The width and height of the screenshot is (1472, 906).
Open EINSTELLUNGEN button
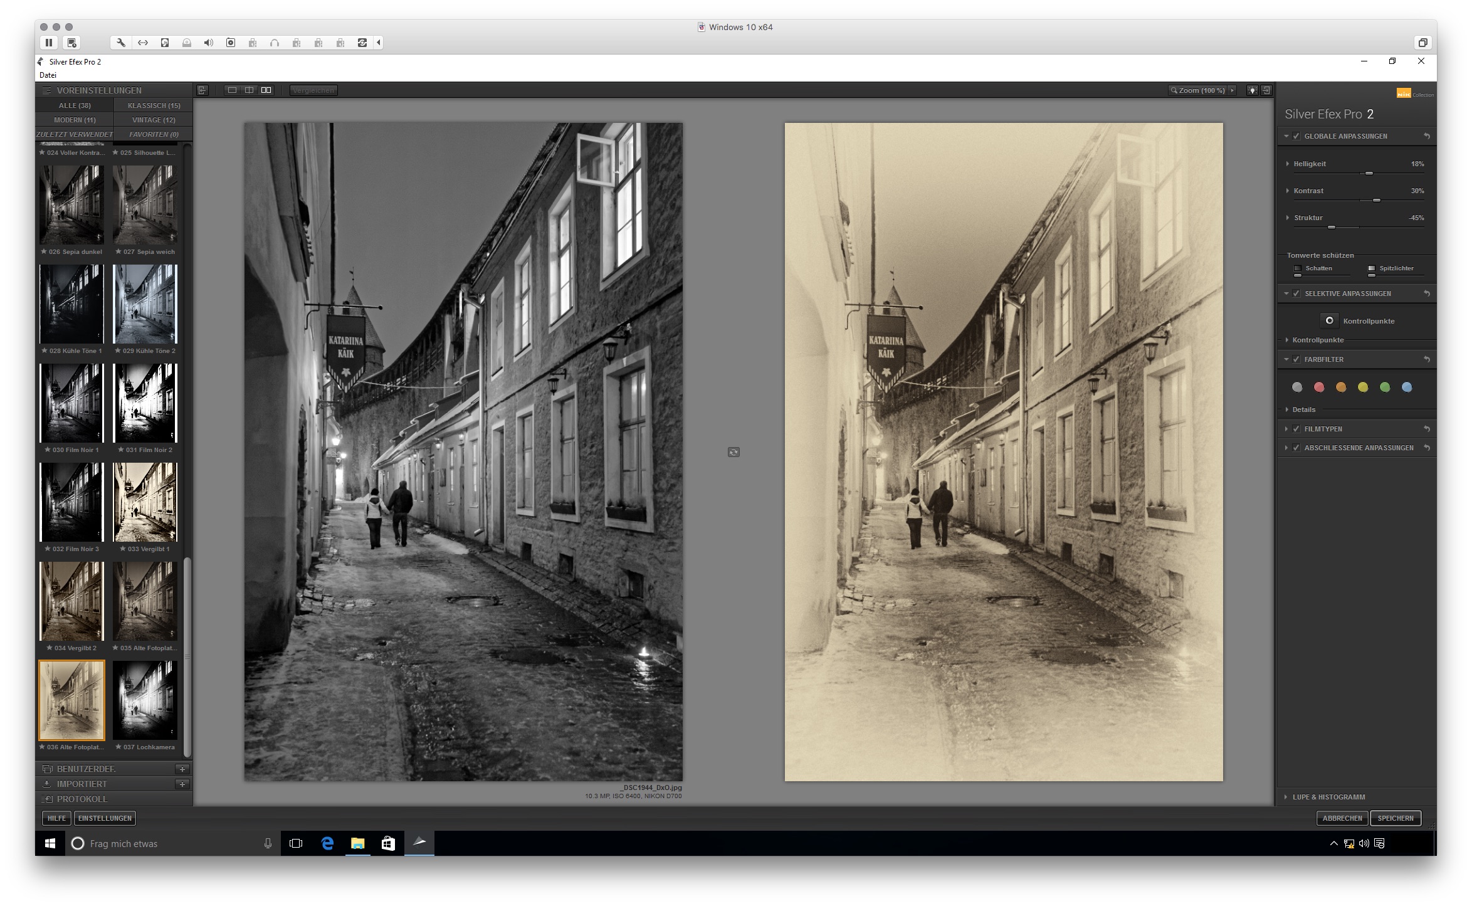point(105,818)
